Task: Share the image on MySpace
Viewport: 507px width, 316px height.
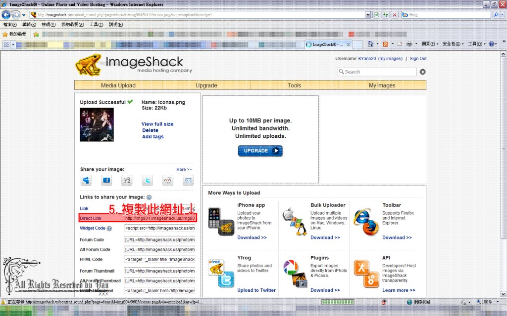Action: tap(86, 180)
